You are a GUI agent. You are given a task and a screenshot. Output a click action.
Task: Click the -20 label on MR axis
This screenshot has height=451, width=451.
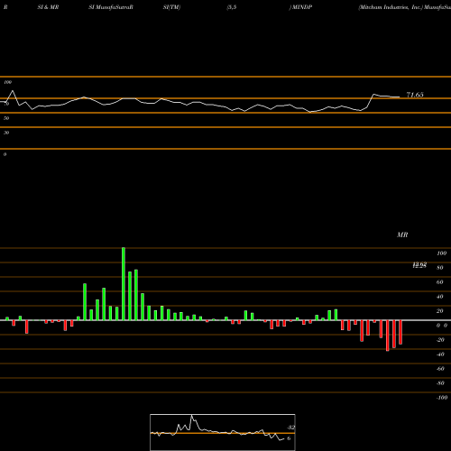pos(440,340)
